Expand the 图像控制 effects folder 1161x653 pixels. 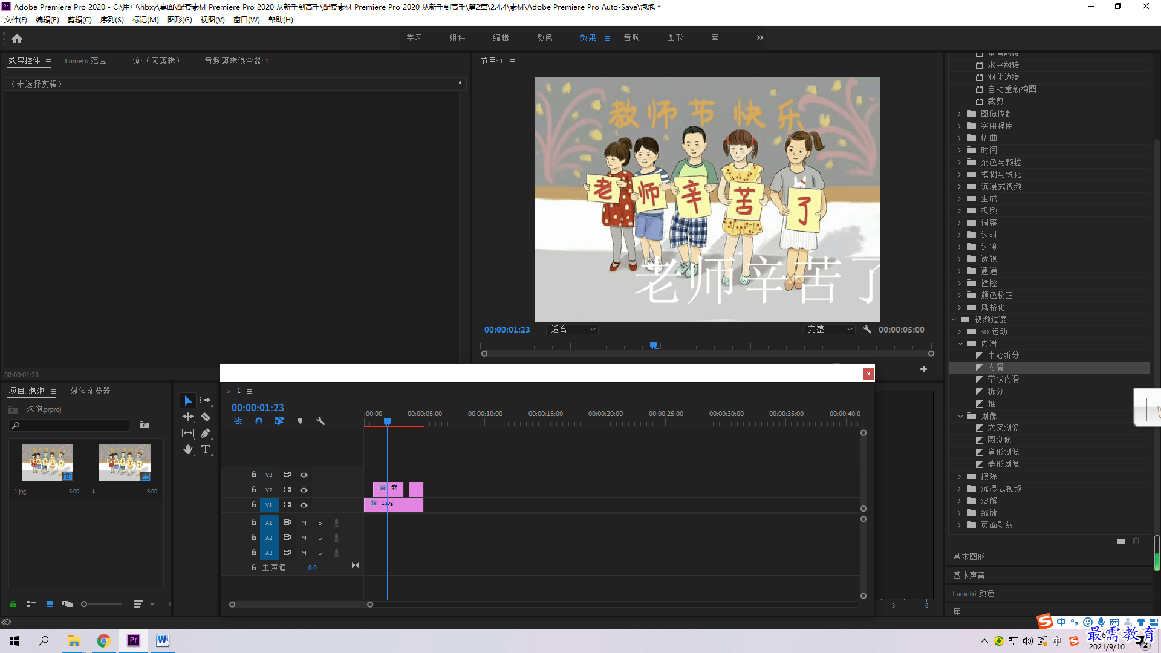pyautogui.click(x=959, y=114)
